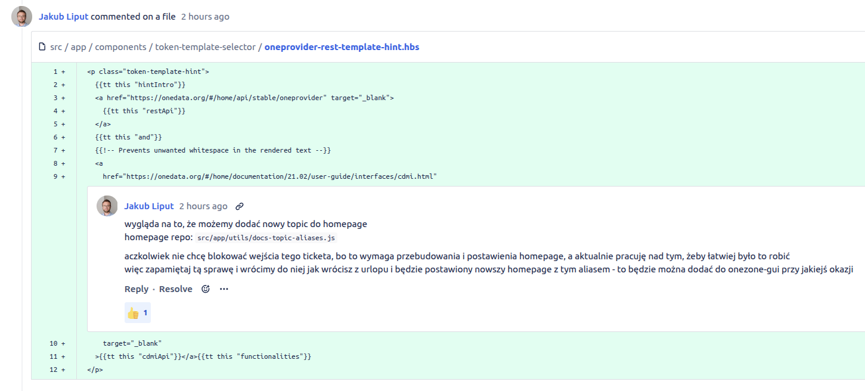
Task: Select diff line number 12
Action: pos(53,370)
